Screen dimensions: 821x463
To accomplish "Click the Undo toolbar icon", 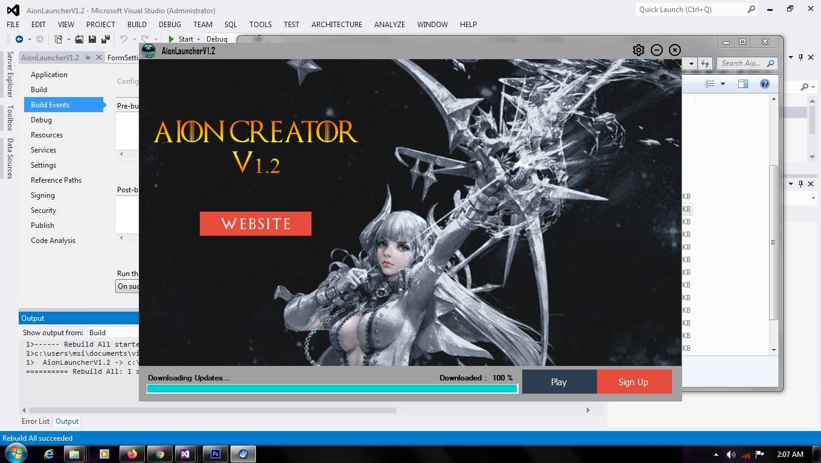I will coord(124,39).
